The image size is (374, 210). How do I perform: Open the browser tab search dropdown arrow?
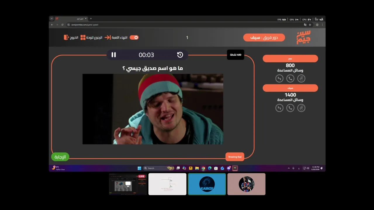52,19
